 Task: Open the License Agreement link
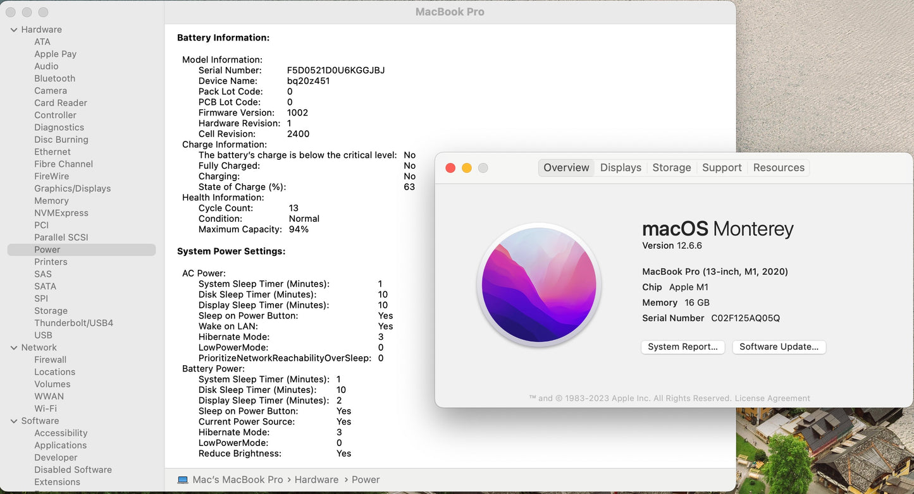click(772, 399)
